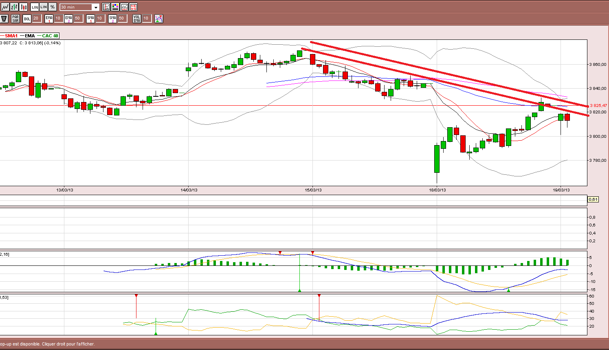Viewport: 609px width, 350px height.
Task: Click the 15/03/13 date label
Action: (313, 190)
